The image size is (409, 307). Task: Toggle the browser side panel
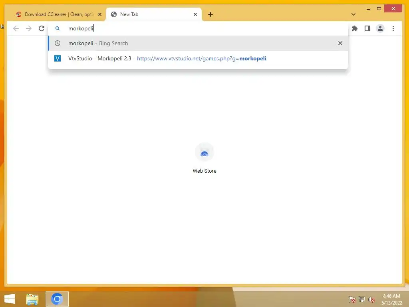(367, 28)
